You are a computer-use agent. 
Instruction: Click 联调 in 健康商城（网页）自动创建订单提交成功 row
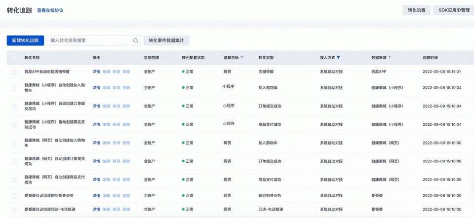[116, 161]
